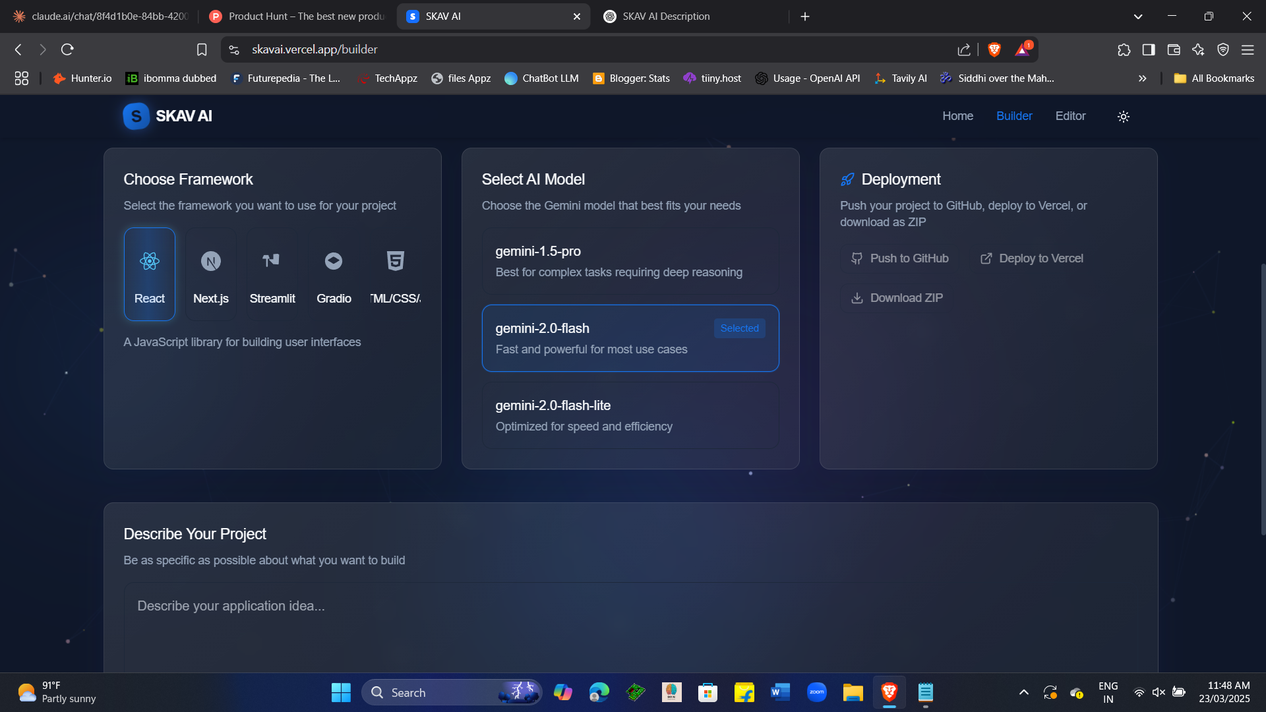
Task: Toggle the light/dark theme sun icon
Action: point(1124,117)
